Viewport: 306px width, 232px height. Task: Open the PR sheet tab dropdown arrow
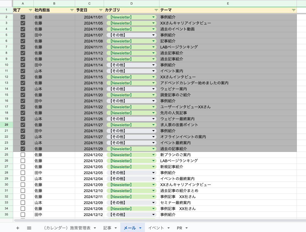tap(187, 228)
